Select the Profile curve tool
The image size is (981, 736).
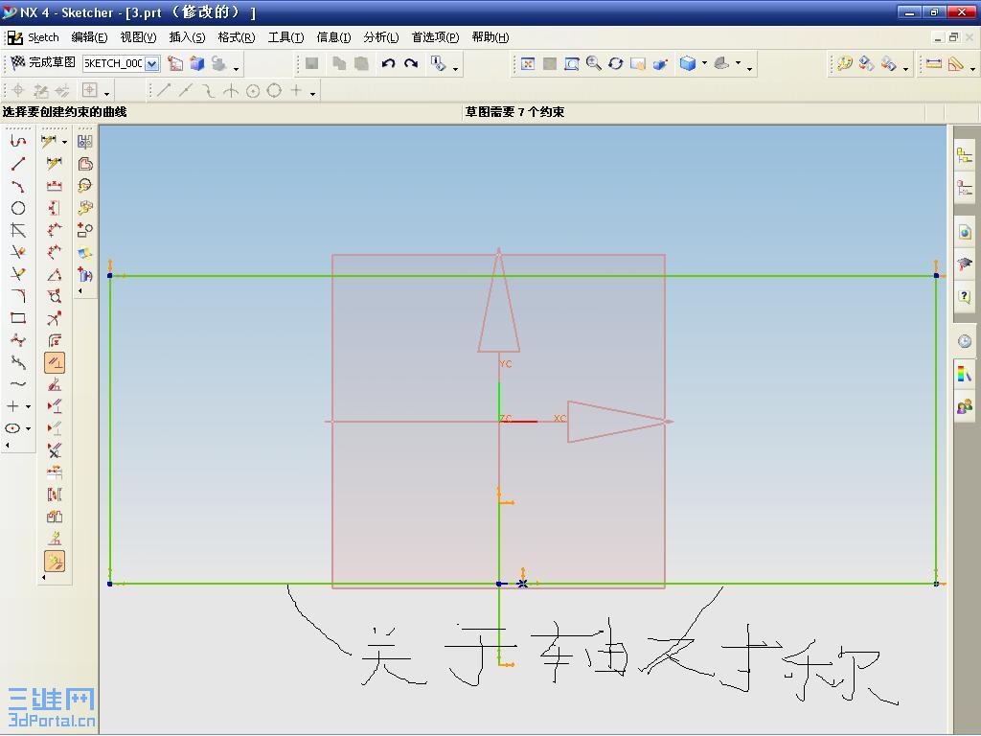click(18, 142)
